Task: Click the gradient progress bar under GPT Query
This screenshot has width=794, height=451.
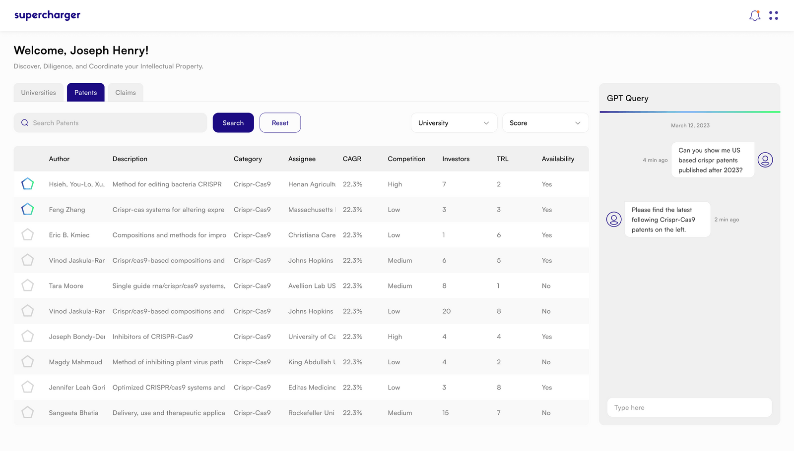Action: (x=689, y=112)
